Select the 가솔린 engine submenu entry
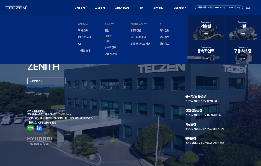The height and width of the screenshot is (166, 261). (x=108, y=36)
